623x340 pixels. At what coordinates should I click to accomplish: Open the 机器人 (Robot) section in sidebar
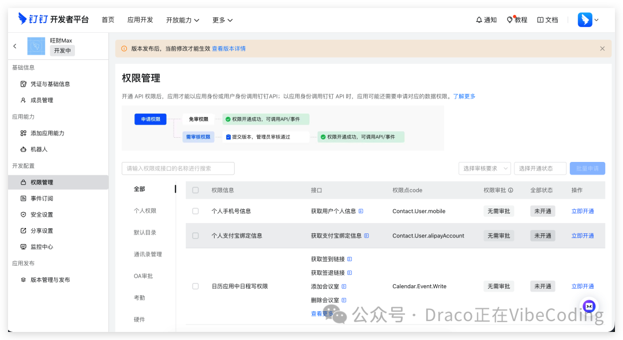[35, 149]
